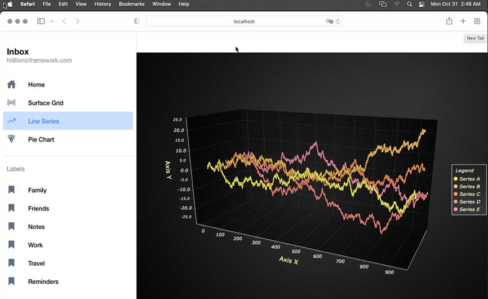Click the privacy shield icon
The height and width of the screenshot is (299, 488).
pyautogui.click(x=136, y=21)
